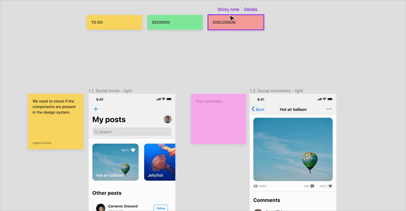
Task: Click the battery icon in Social comments status bar
Action: click(x=330, y=99)
